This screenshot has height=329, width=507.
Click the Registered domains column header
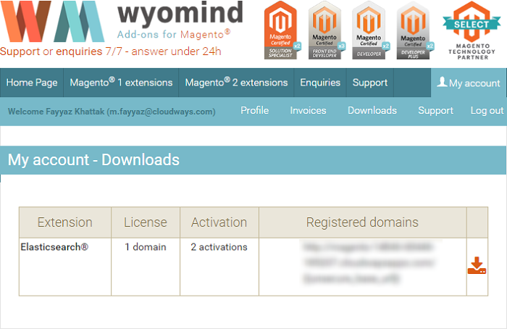pos(362,222)
